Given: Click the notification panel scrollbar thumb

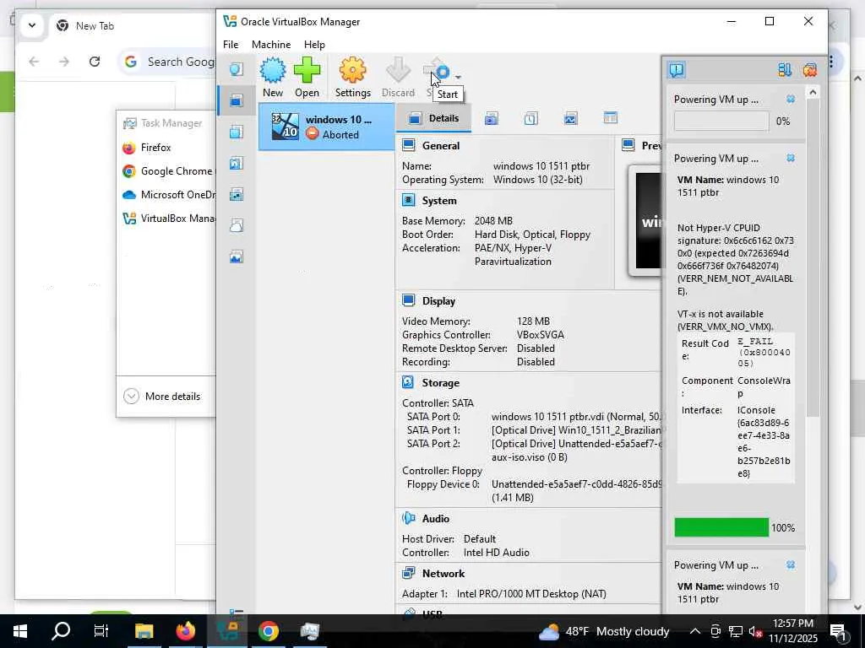Looking at the screenshot, I should pos(813,259).
